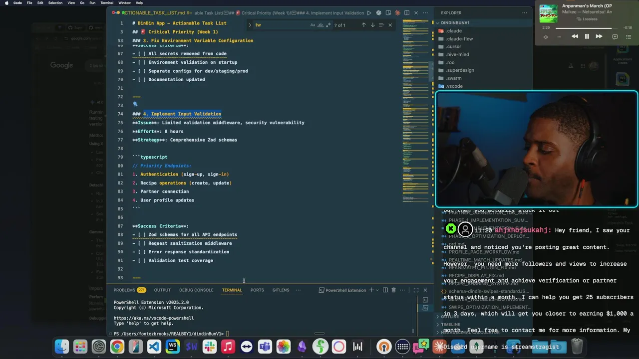The image size is (639, 359).
Task: Click the lightbulb code action icon
Action: coord(135,105)
